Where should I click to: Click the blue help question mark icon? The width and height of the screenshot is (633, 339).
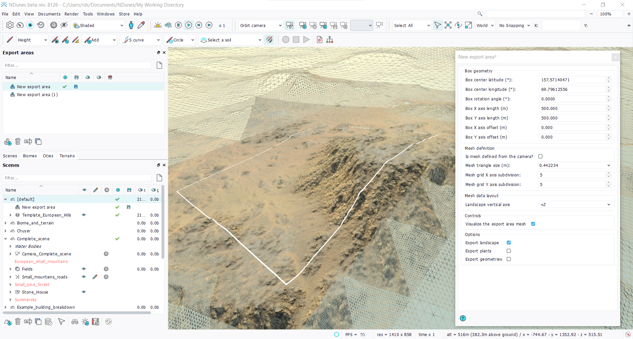tap(463, 318)
